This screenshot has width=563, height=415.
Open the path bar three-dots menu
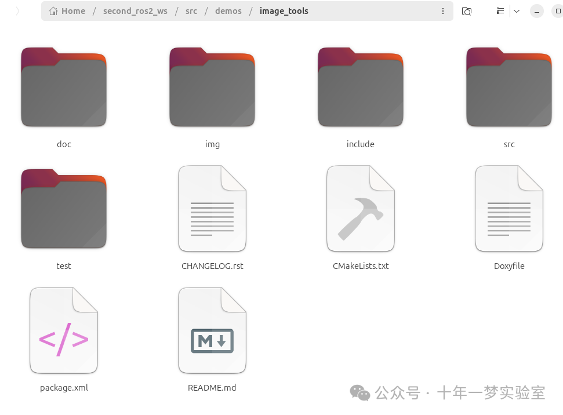coord(443,11)
